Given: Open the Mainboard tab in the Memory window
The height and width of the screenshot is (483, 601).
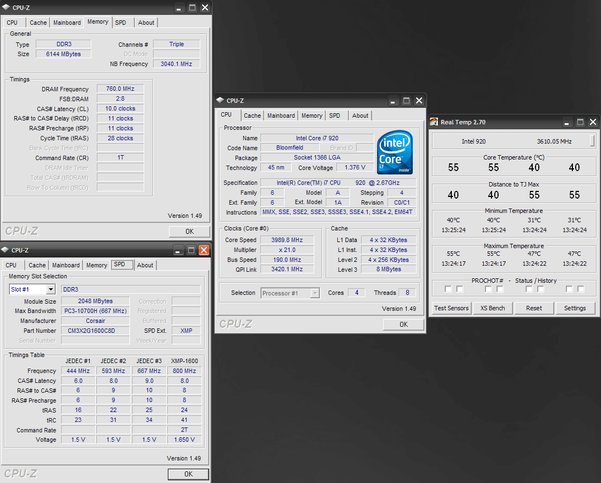Looking at the screenshot, I should pyautogui.click(x=67, y=23).
